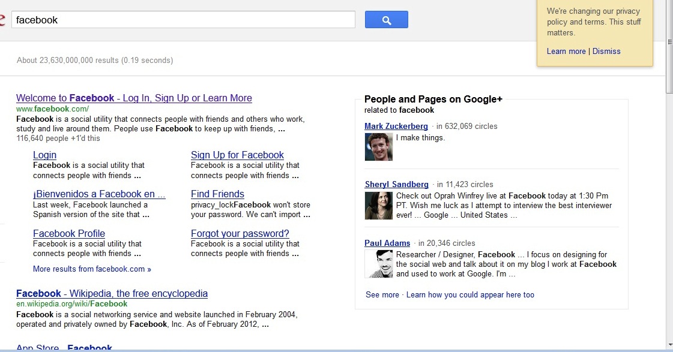Viewport: 673px width, 352px height.
Task: Open Mark Zuckerberg's Google+ name link
Action: point(396,127)
